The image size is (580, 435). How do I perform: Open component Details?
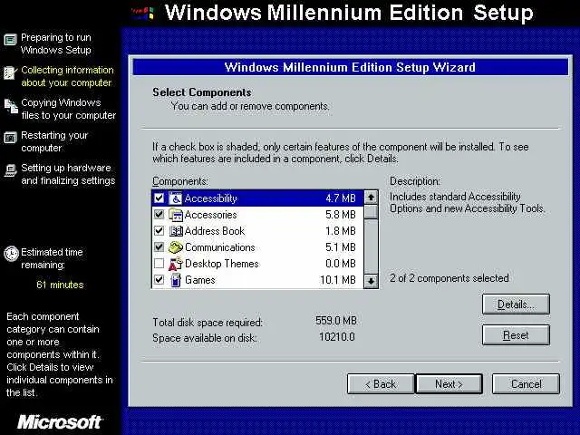click(x=516, y=304)
